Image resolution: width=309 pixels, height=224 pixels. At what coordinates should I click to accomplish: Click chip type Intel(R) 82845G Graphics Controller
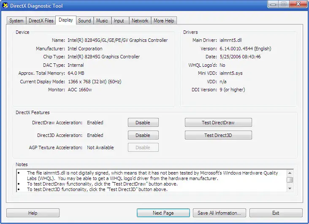point(104,57)
